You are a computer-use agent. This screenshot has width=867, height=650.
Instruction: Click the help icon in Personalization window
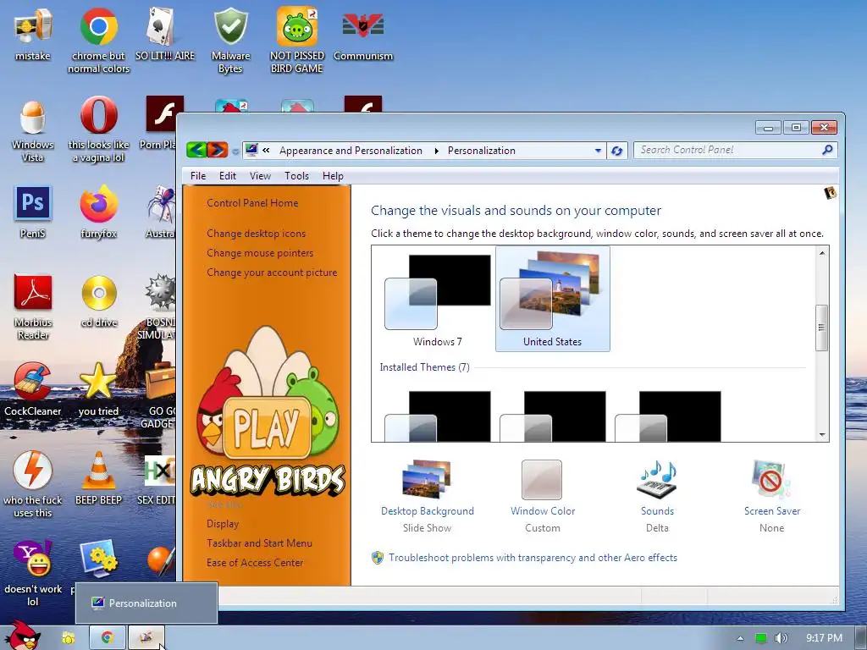click(x=830, y=193)
